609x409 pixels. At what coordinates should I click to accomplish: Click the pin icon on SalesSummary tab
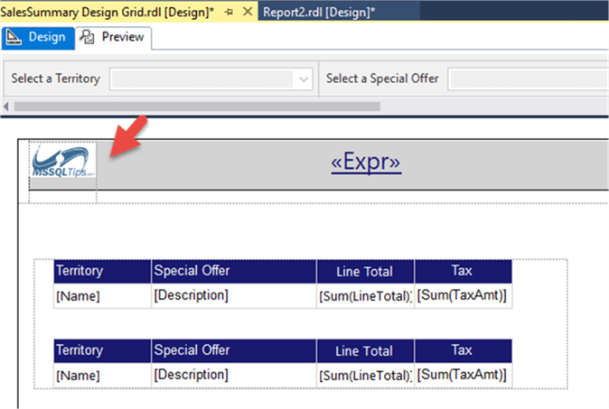(x=229, y=12)
